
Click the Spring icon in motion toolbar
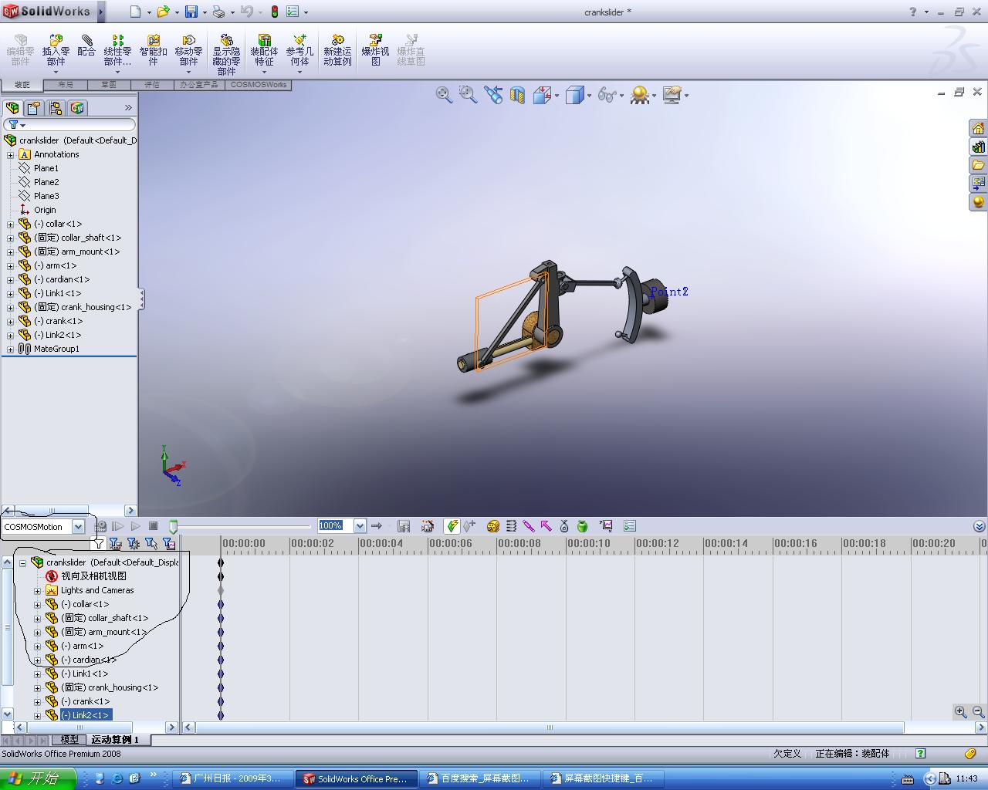pos(511,526)
